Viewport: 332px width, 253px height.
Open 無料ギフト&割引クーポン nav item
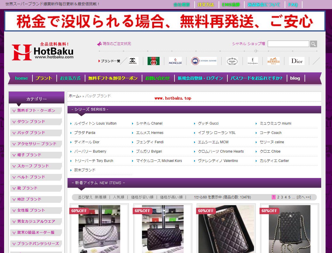[113, 78]
